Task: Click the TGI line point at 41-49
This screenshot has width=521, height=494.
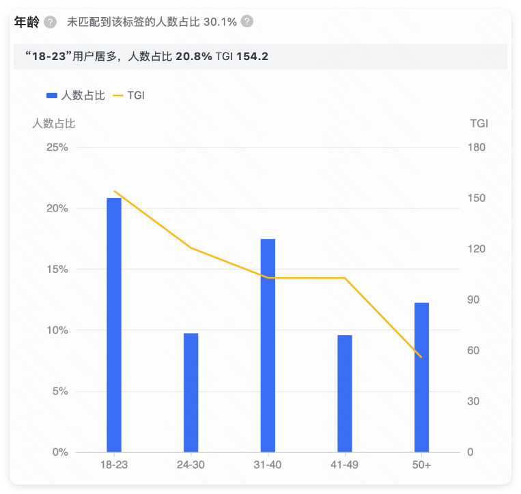Action: (x=345, y=278)
